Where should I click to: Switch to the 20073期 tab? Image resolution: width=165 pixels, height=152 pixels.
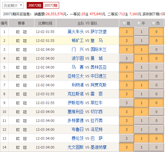pos(51,5)
